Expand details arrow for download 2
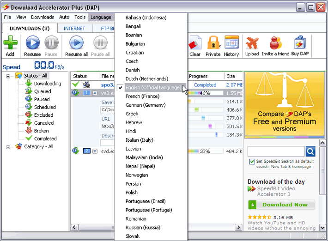The width and height of the screenshot is (328, 241). [x=95, y=151]
